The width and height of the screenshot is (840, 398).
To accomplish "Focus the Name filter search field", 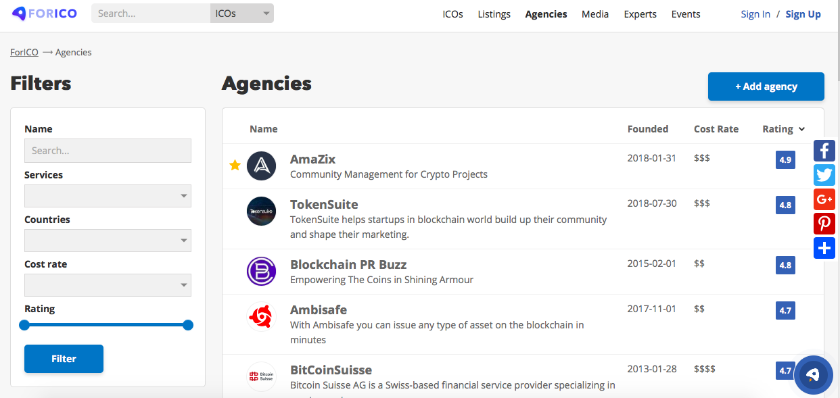I will pyautogui.click(x=108, y=151).
